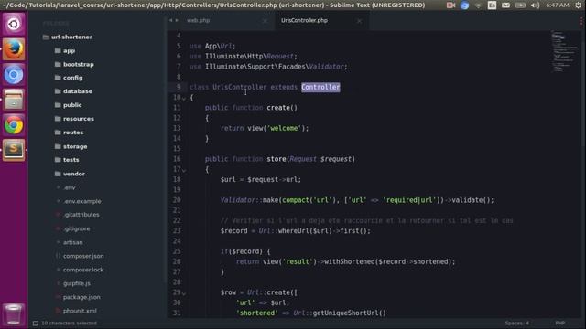This screenshot has width=586, height=329.
Task: Open the .gitignore file
Action: coord(77,228)
